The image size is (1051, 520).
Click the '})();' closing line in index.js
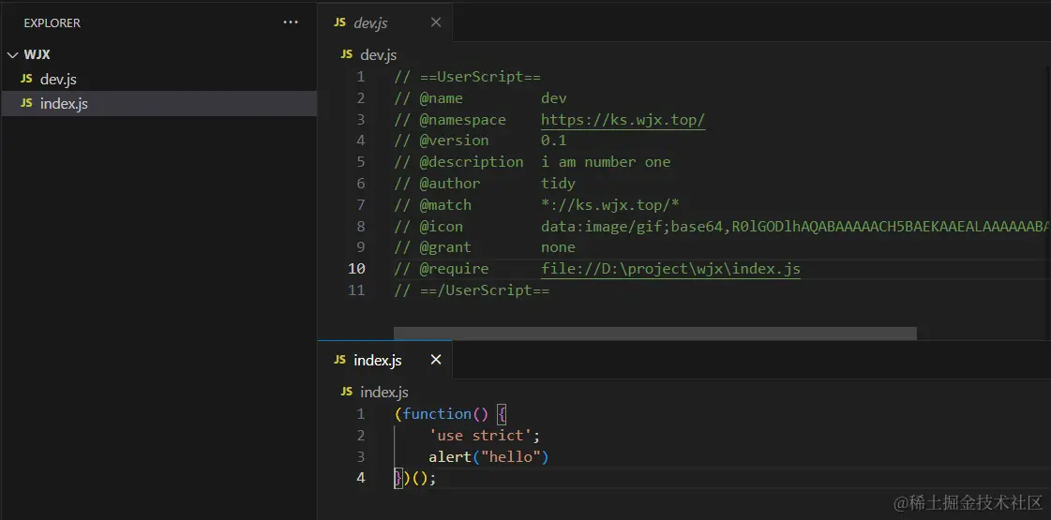pyautogui.click(x=415, y=479)
